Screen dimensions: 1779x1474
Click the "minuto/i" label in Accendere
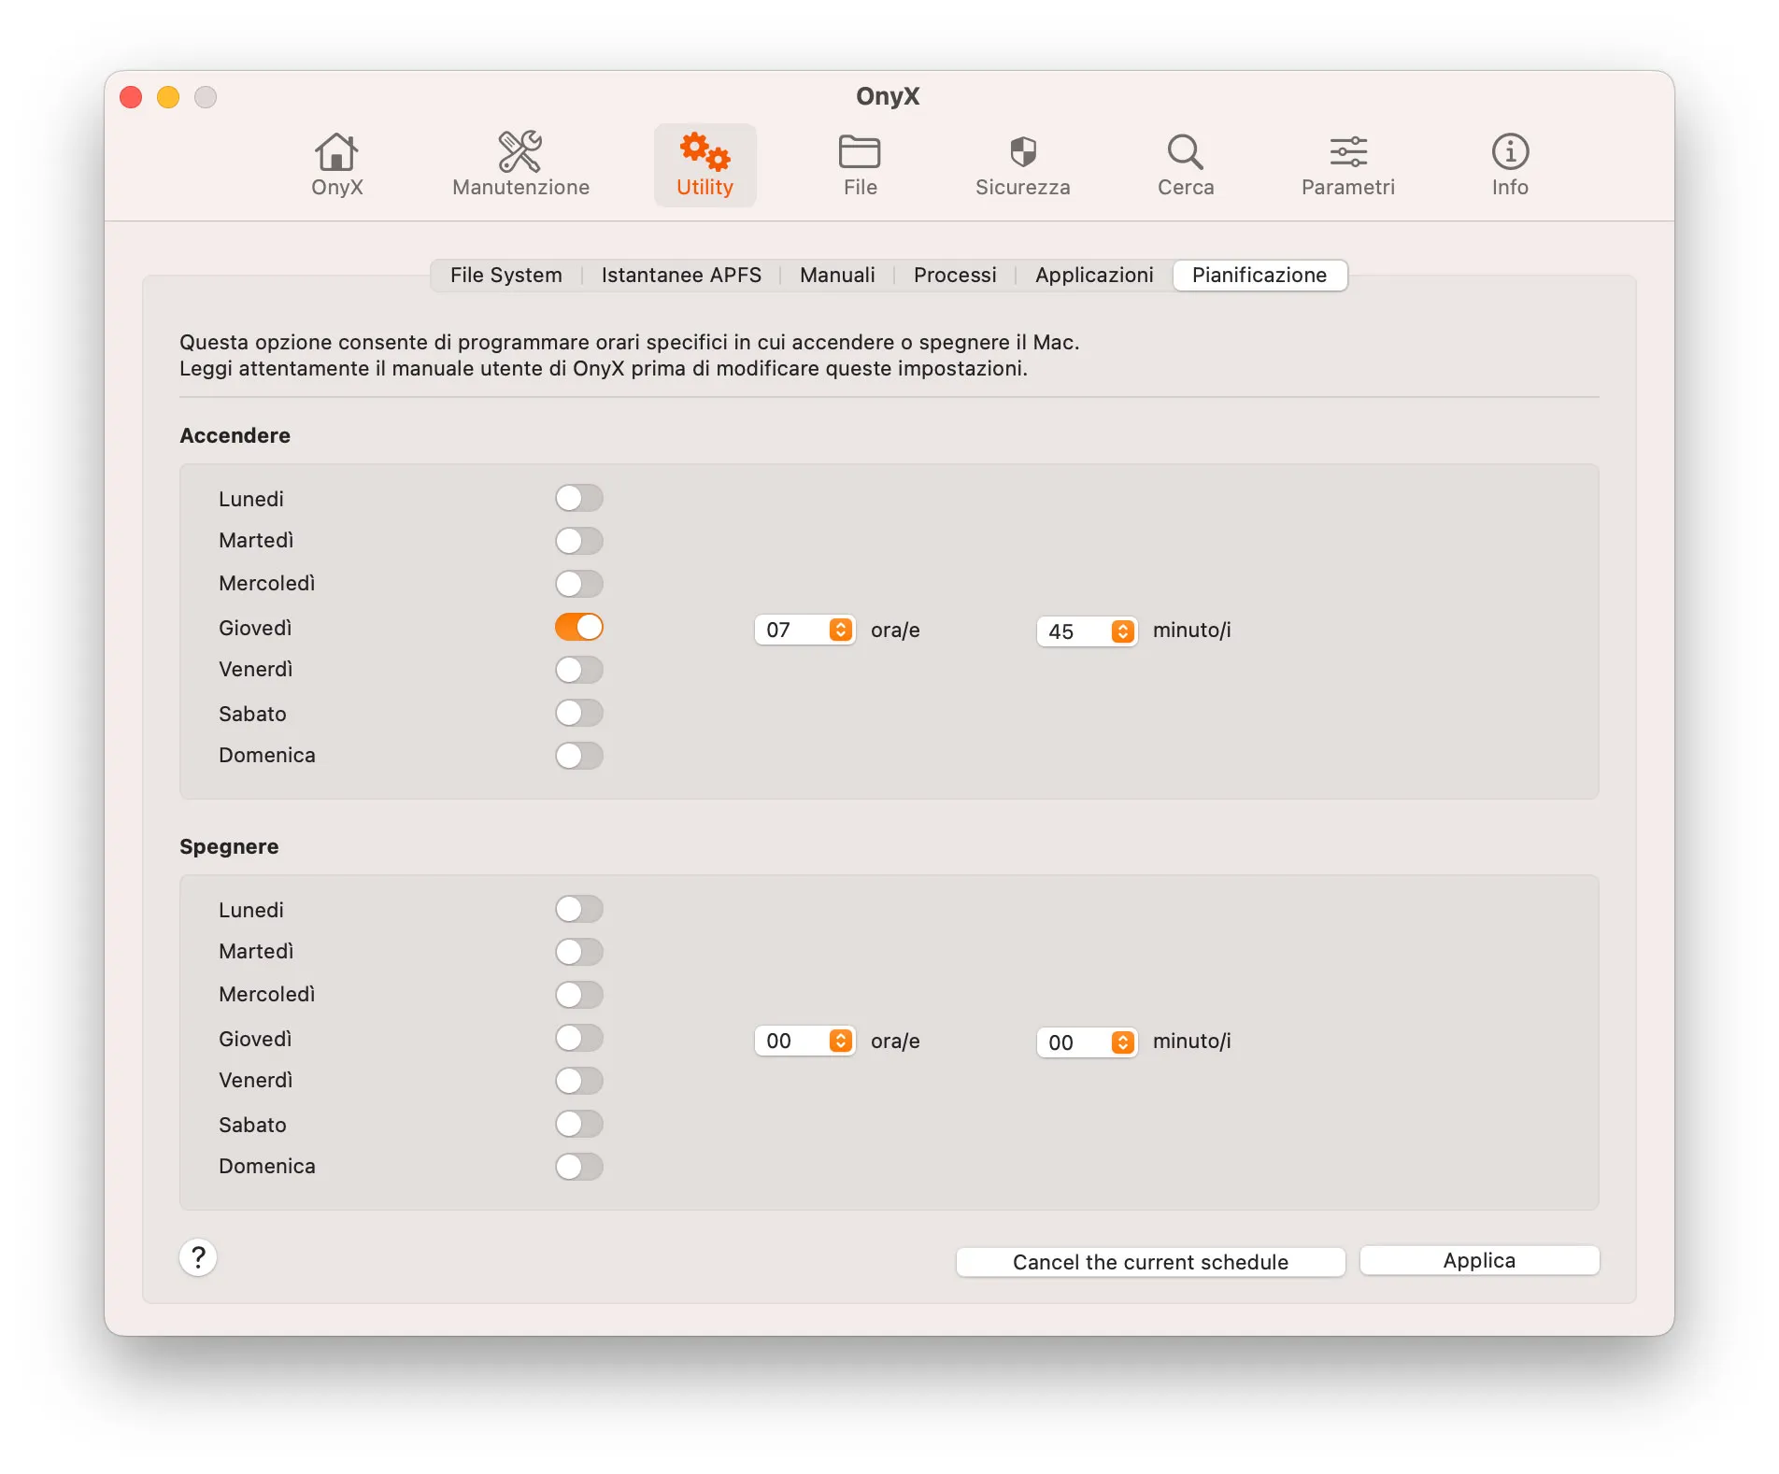(1191, 630)
